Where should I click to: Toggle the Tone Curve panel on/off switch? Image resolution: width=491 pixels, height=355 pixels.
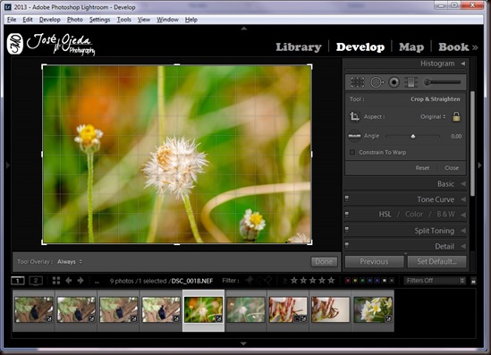point(347,199)
